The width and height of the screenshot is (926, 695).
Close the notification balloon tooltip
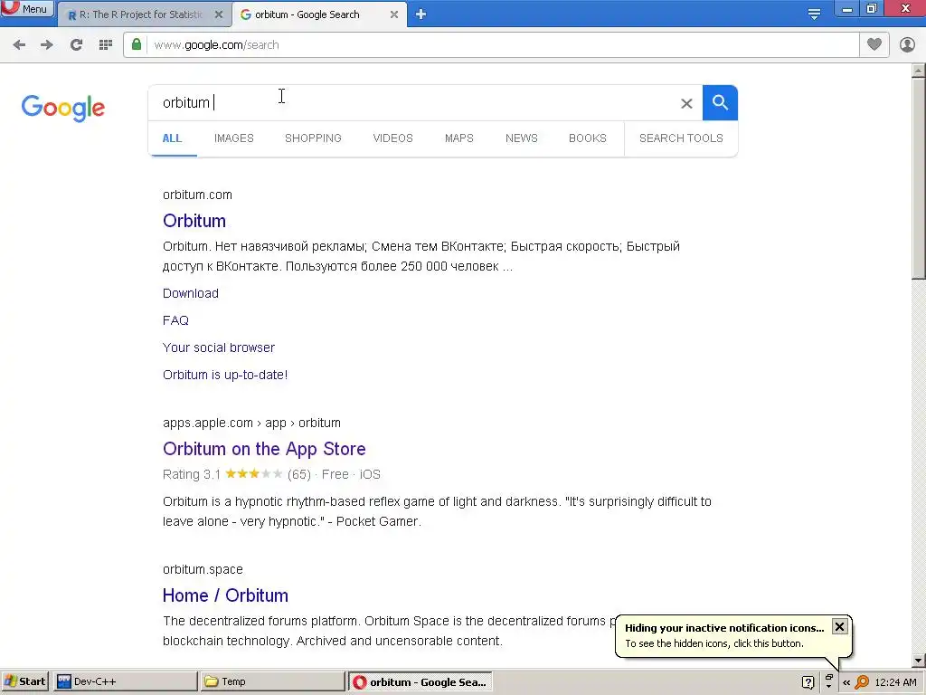(839, 626)
